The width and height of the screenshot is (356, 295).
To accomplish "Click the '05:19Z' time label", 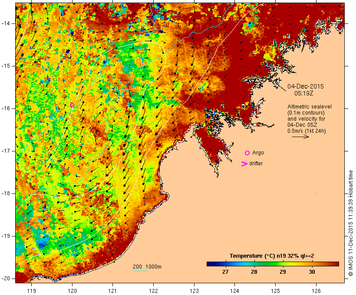I will [x=304, y=93].
